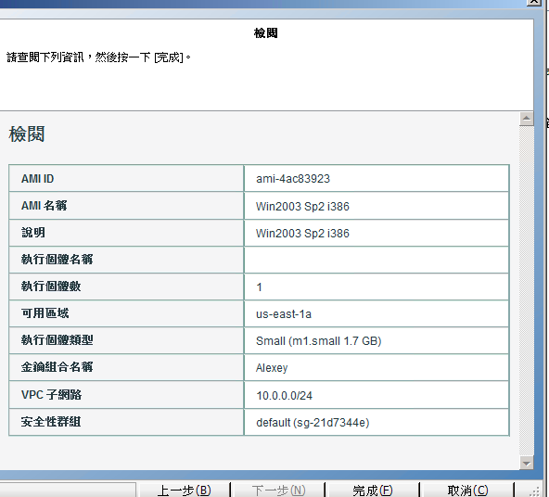Click the Small (m1.small 1.7 GB) cell
The height and width of the screenshot is (497, 549).
click(x=377, y=340)
